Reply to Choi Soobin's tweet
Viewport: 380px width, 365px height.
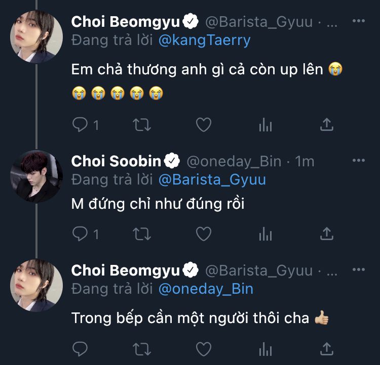tap(80, 234)
